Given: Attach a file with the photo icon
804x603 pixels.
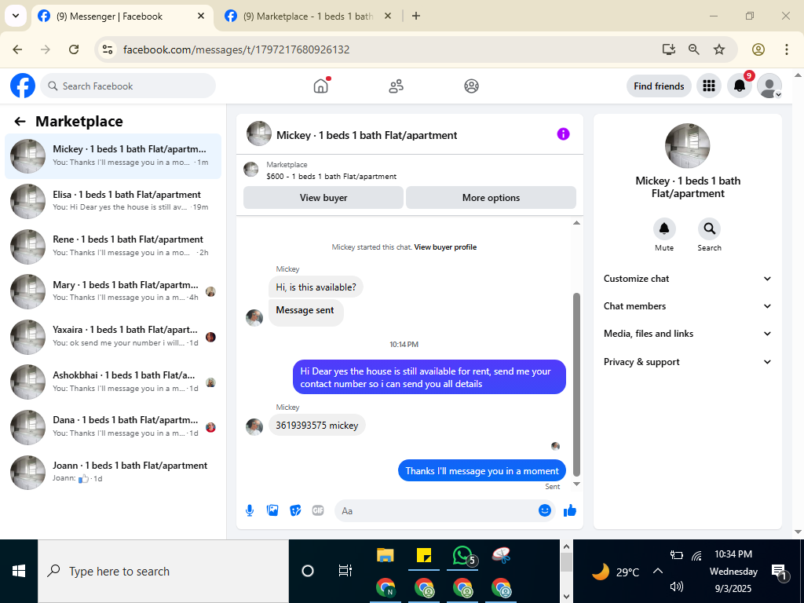Looking at the screenshot, I should (272, 510).
